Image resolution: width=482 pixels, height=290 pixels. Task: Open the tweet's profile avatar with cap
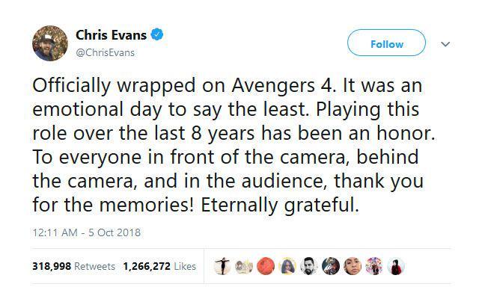click(x=50, y=43)
